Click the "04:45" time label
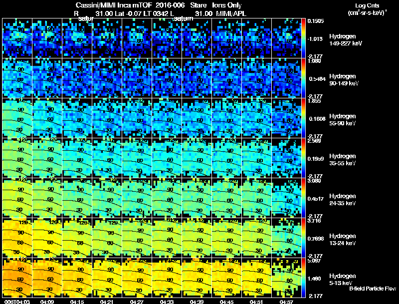399x304 pixels. pyautogui.click(x=226, y=302)
